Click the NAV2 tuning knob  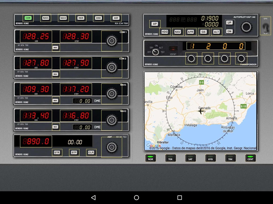pyautogui.click(x=112, y=120)
